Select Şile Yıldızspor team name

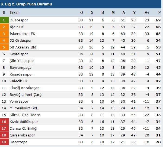pos(22,61)
